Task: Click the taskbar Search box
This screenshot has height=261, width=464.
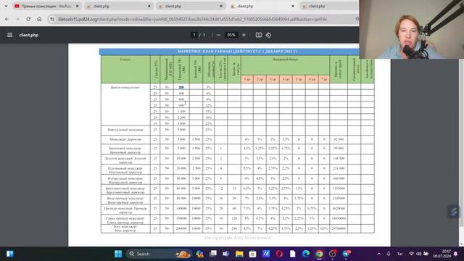Action: (159, 254)
